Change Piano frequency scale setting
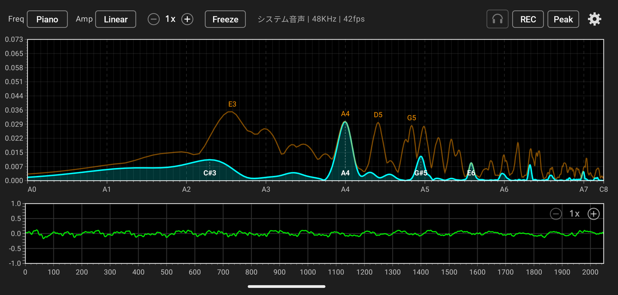618x295 pixels. (x=47, y=19)
